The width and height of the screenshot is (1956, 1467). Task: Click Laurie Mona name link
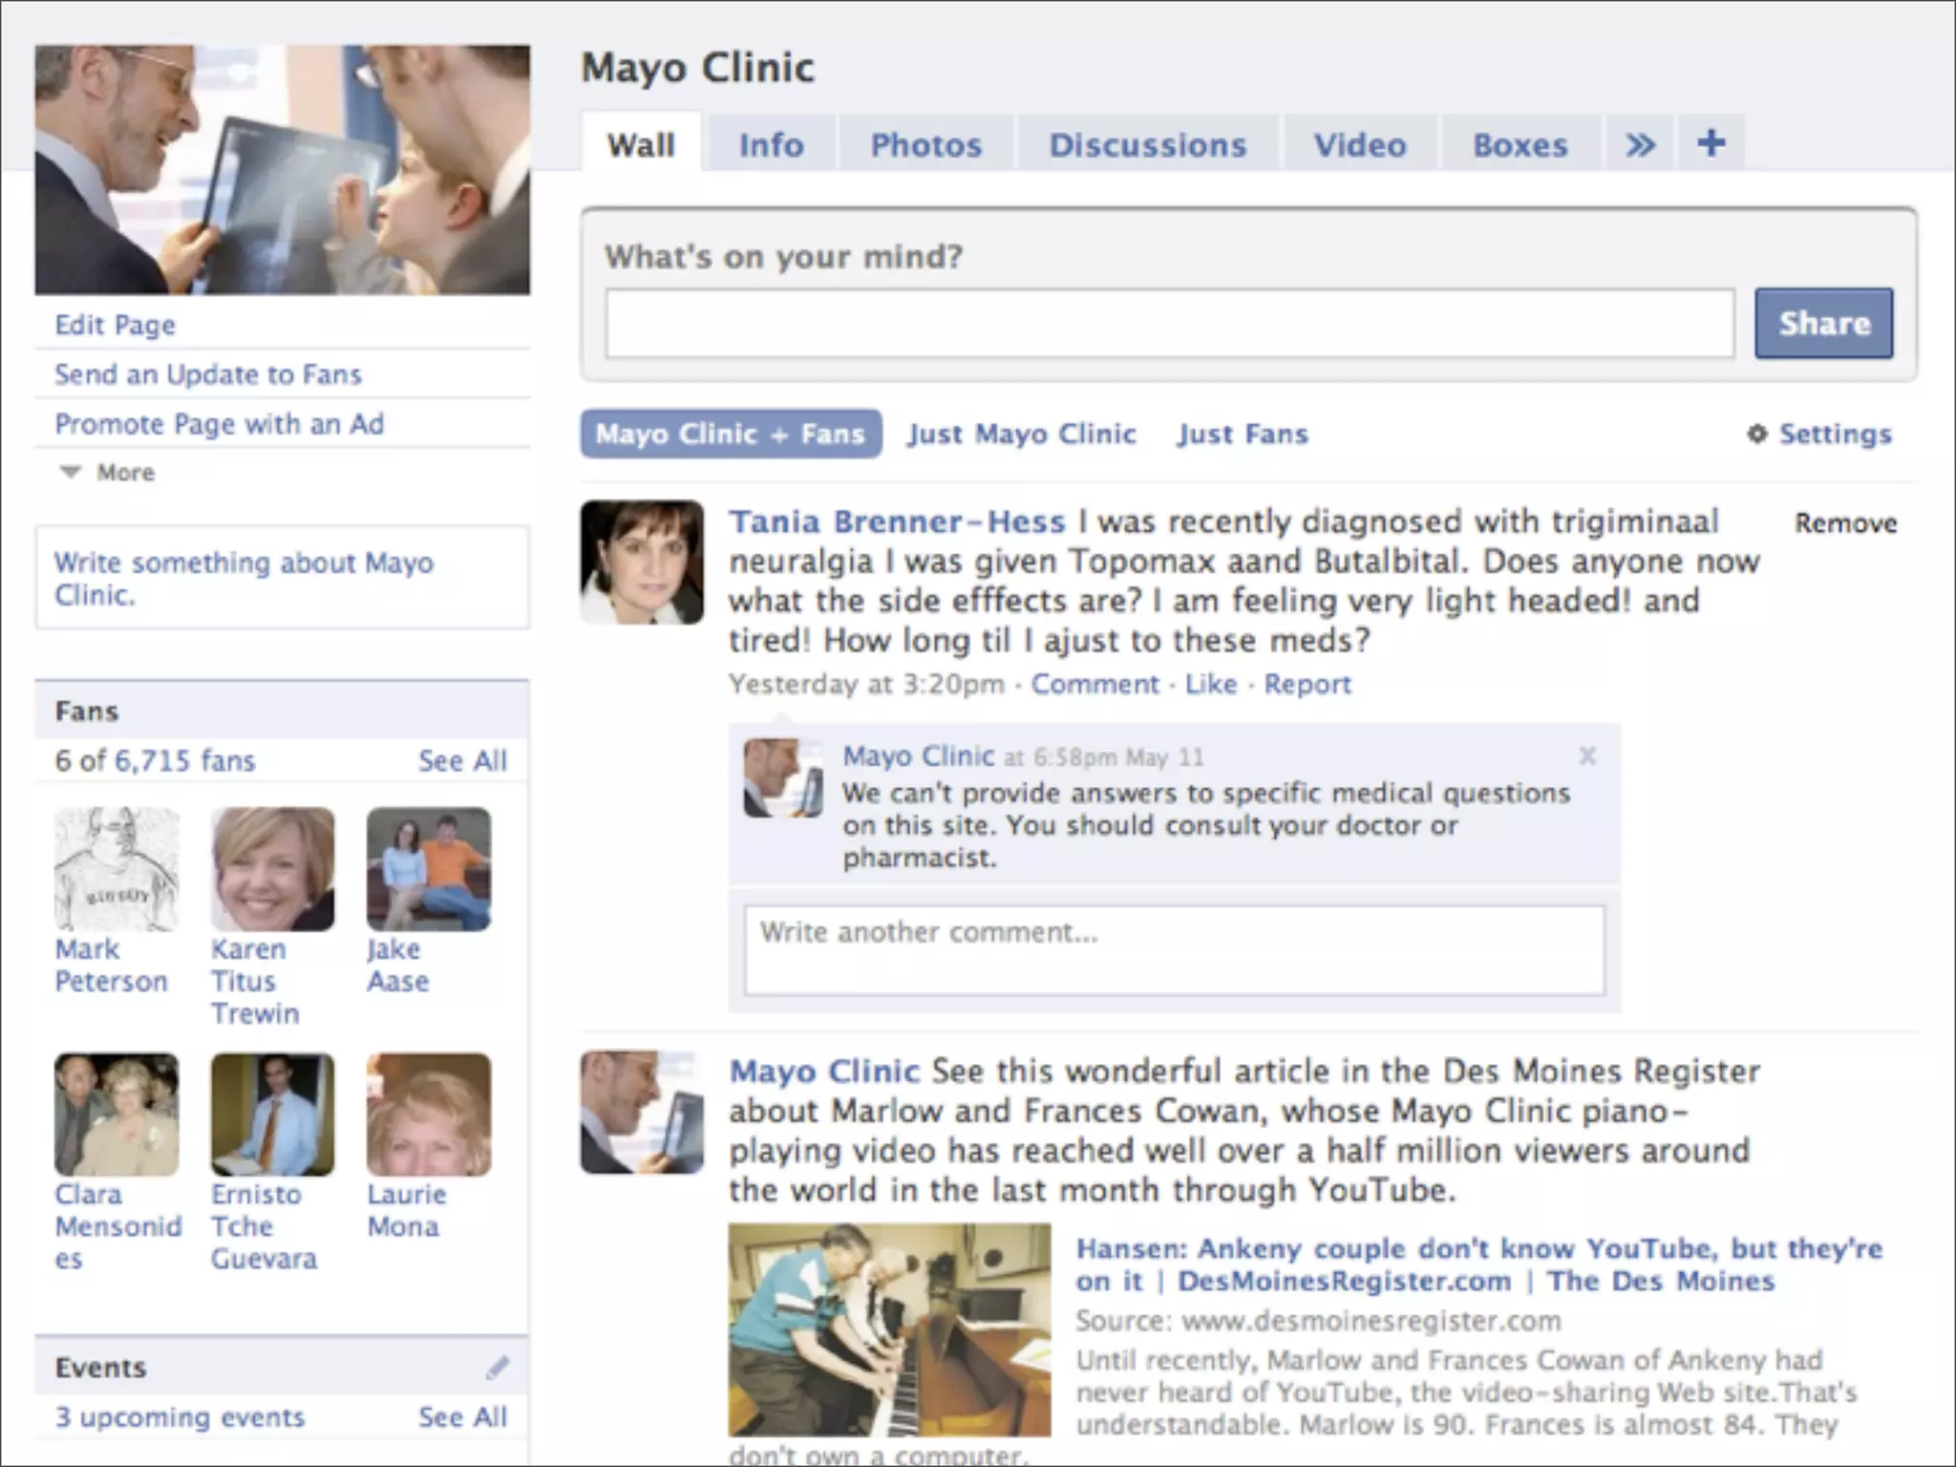coord(406,1210)
